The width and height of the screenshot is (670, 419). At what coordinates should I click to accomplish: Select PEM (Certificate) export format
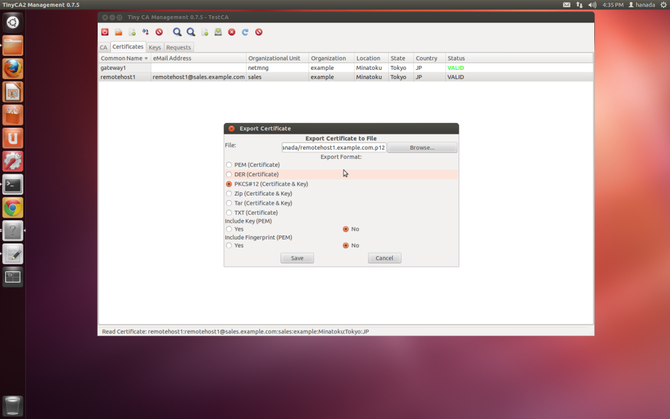click(229, 165)
